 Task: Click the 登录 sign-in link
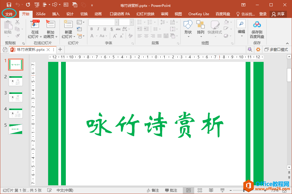(x=263, y=14)
